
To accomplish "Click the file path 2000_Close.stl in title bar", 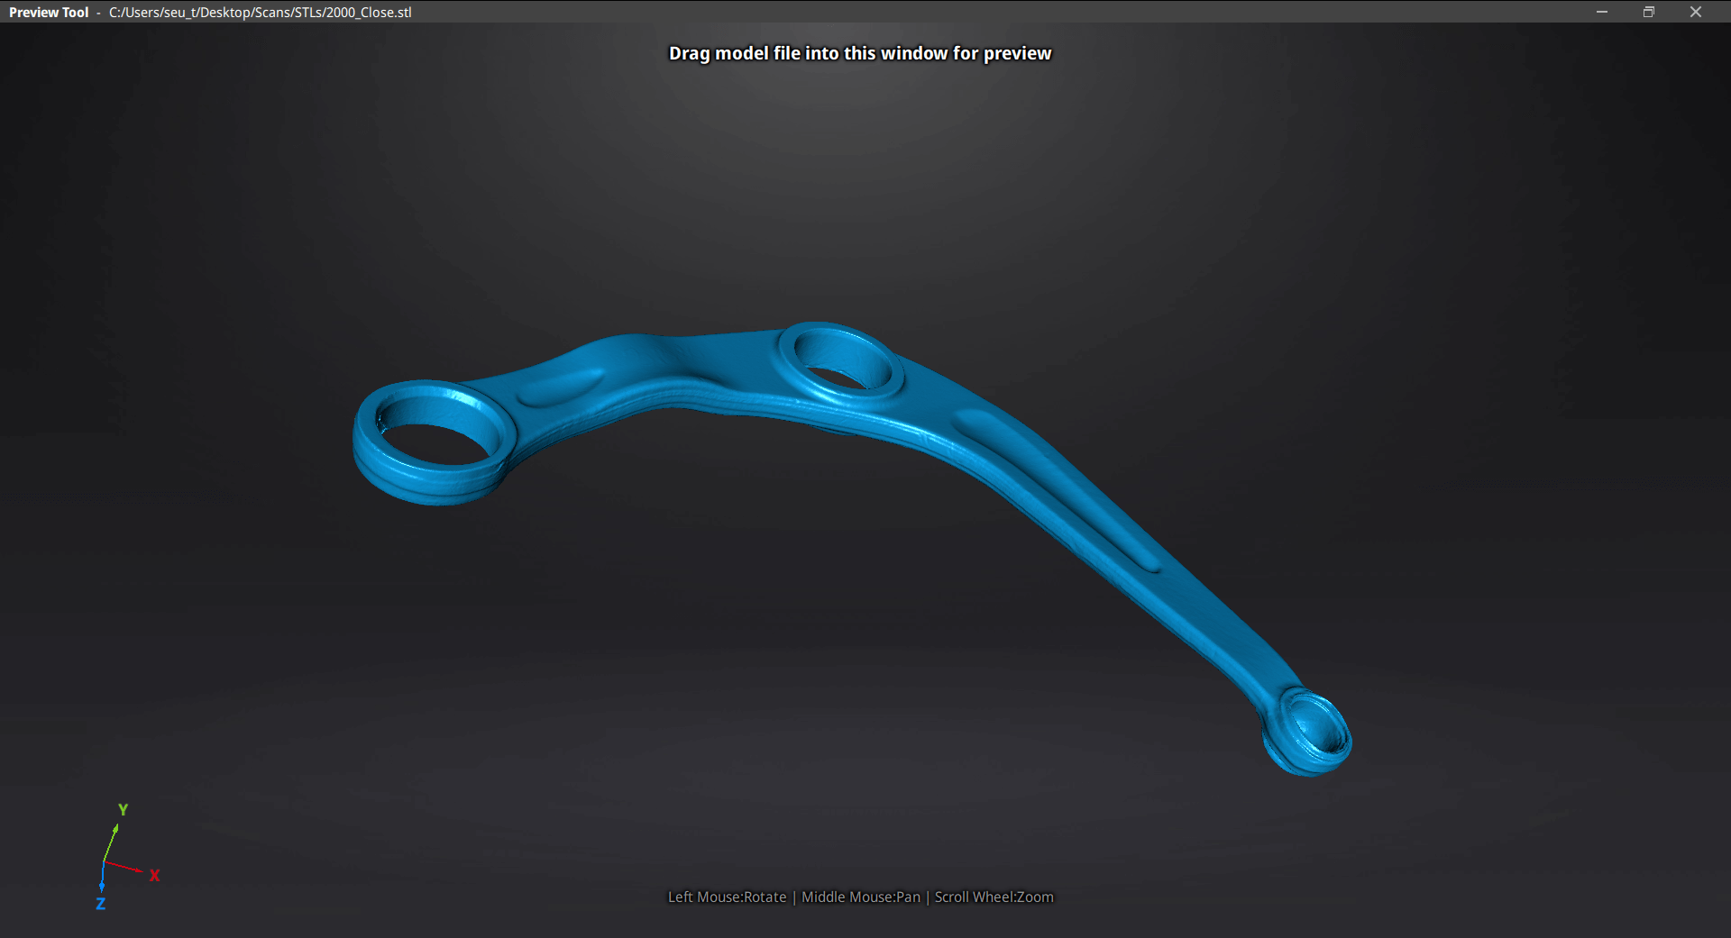I will click(260, 13).
